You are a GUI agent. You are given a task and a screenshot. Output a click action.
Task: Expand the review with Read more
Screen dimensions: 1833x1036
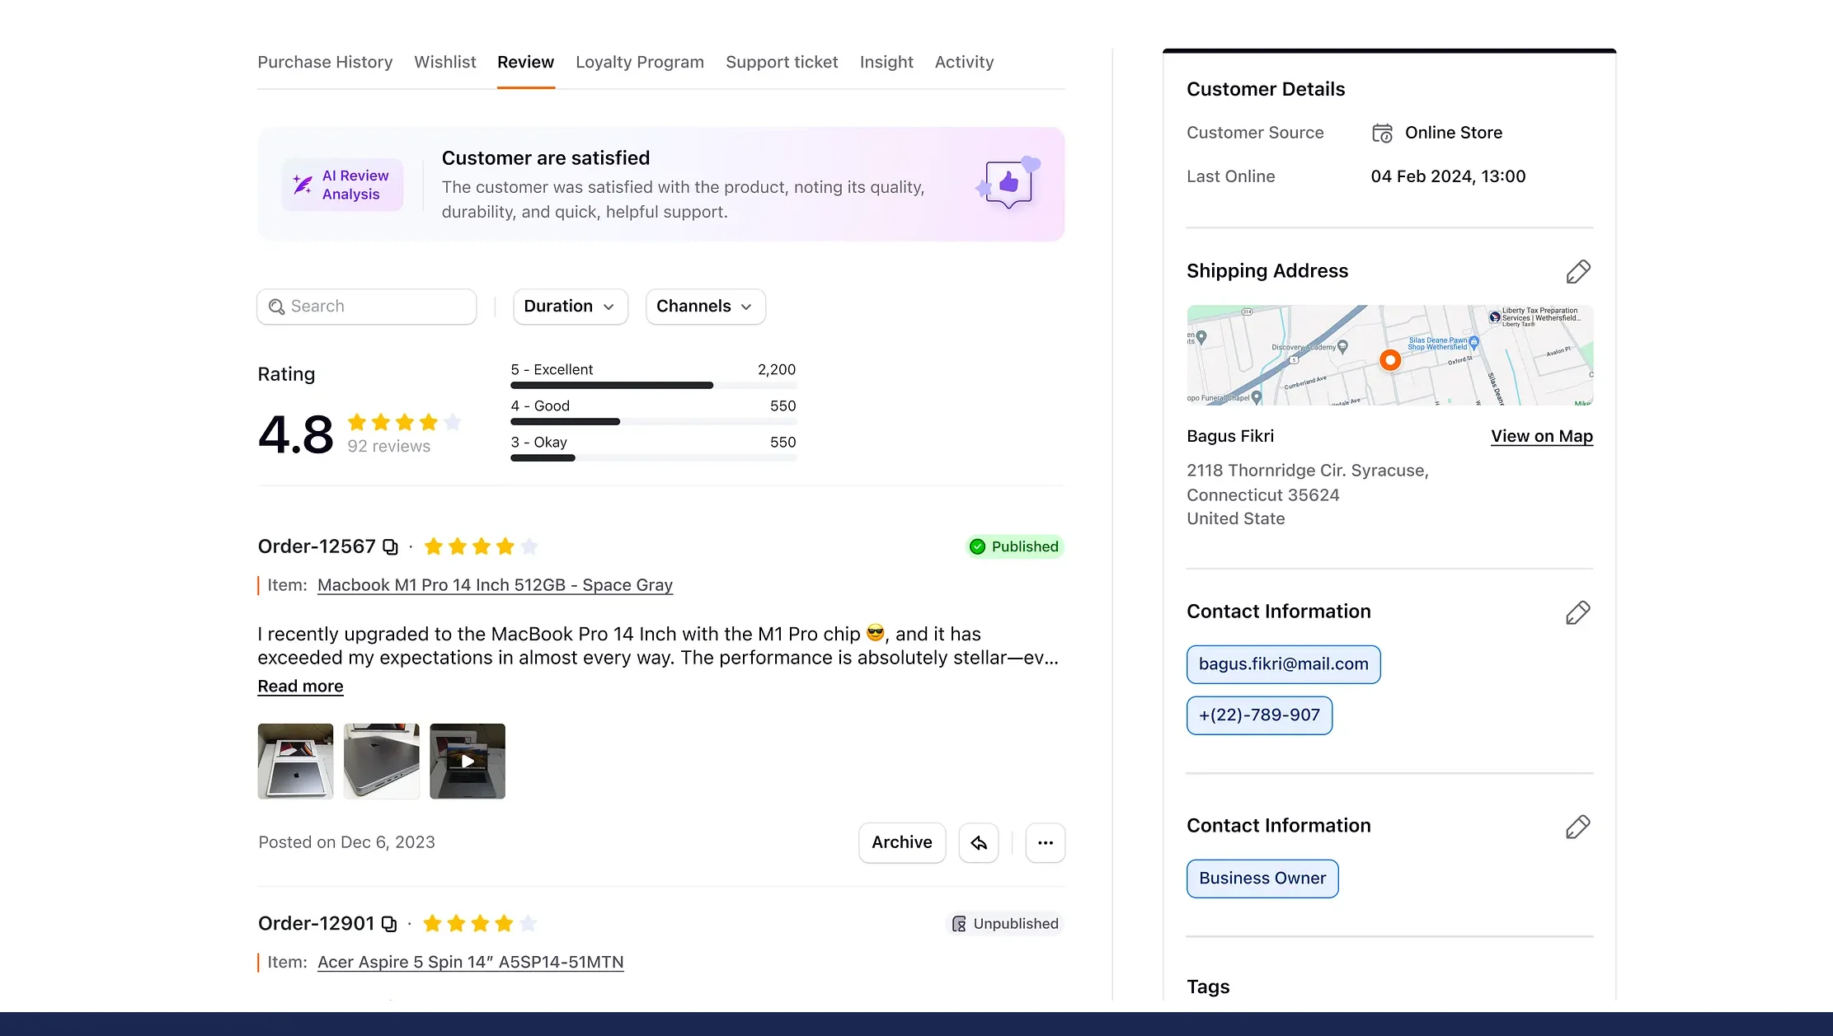tap(300, 686)
